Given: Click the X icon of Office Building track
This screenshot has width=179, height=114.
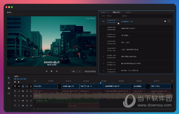Looking at the screenshot, I should pos(31,101).
